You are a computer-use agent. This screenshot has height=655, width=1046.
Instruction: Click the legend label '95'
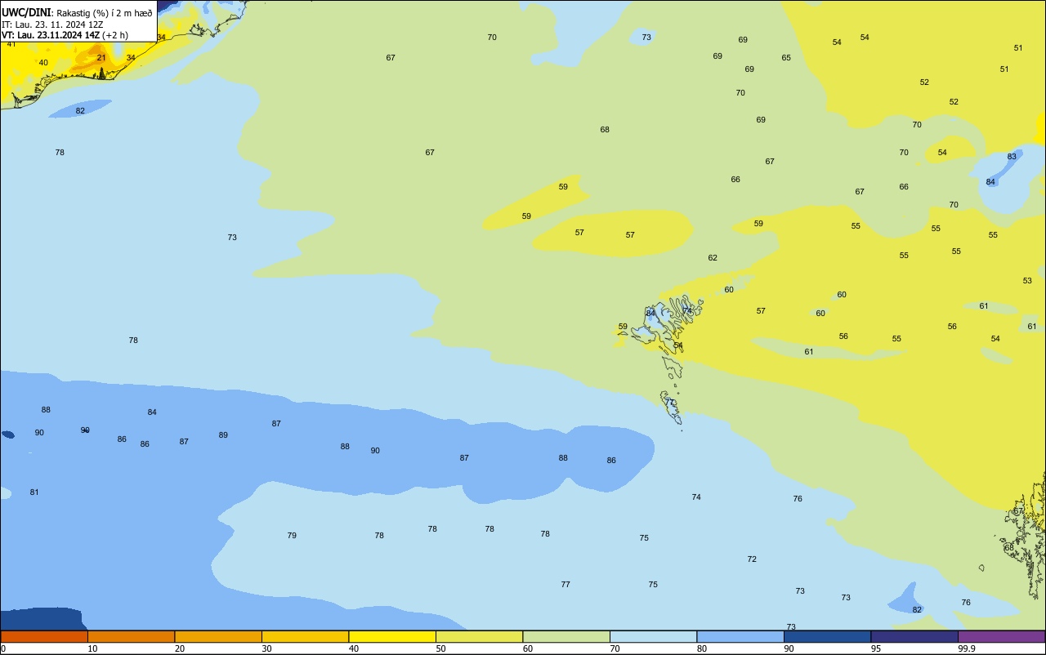876,648
